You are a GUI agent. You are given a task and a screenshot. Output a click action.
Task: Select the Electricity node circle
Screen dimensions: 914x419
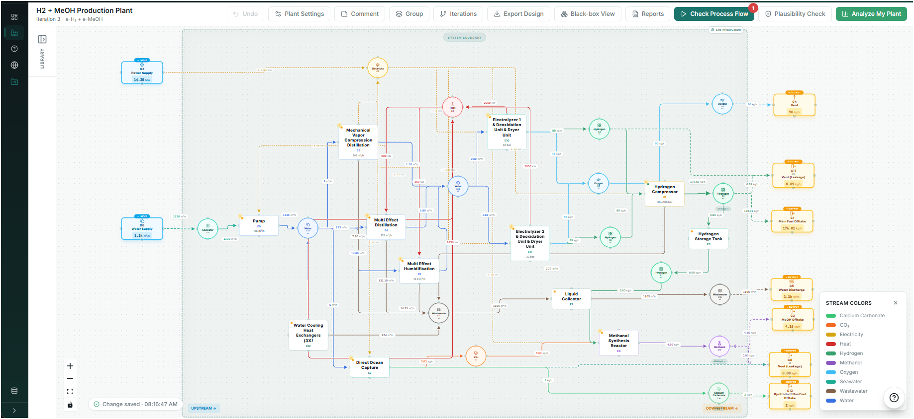point(378,68)
